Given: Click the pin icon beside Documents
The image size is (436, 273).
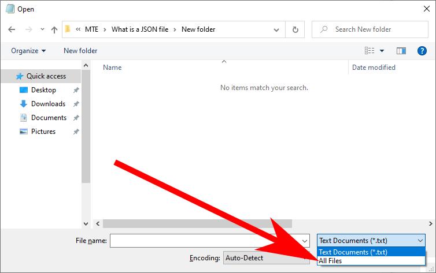Looking at the screenshot, I should click(76, 118).
